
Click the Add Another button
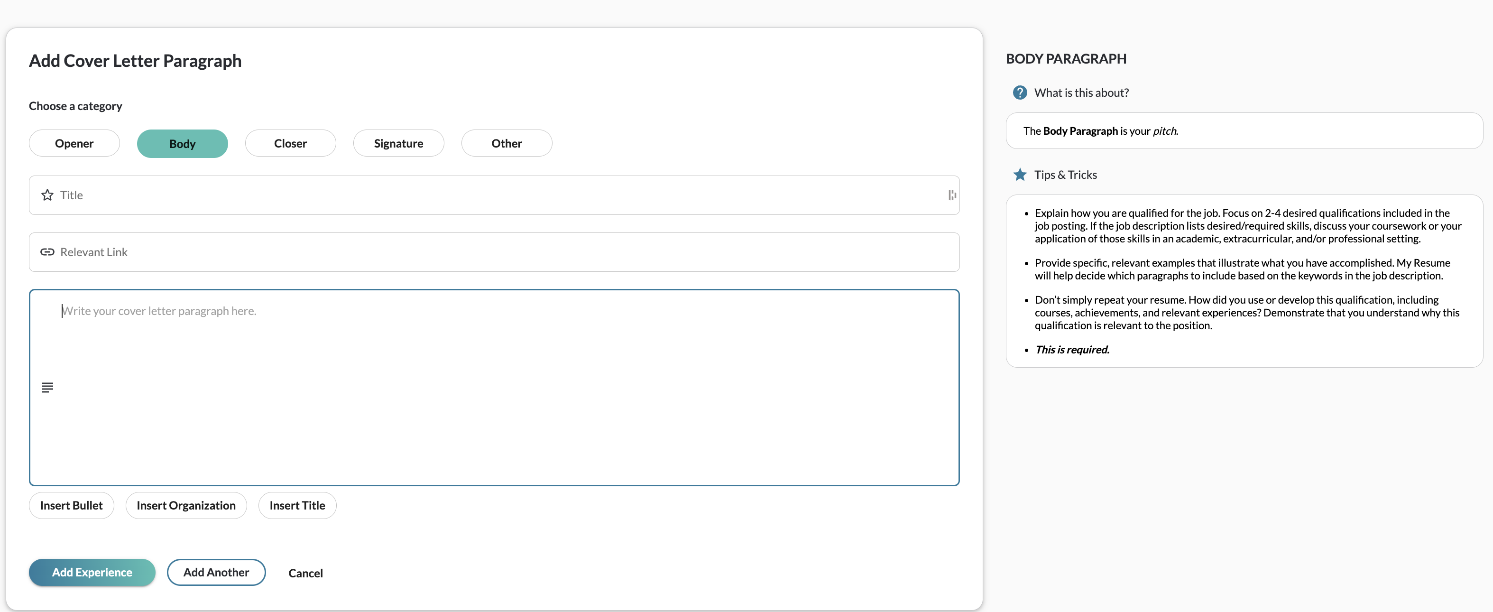coord(216,573)
